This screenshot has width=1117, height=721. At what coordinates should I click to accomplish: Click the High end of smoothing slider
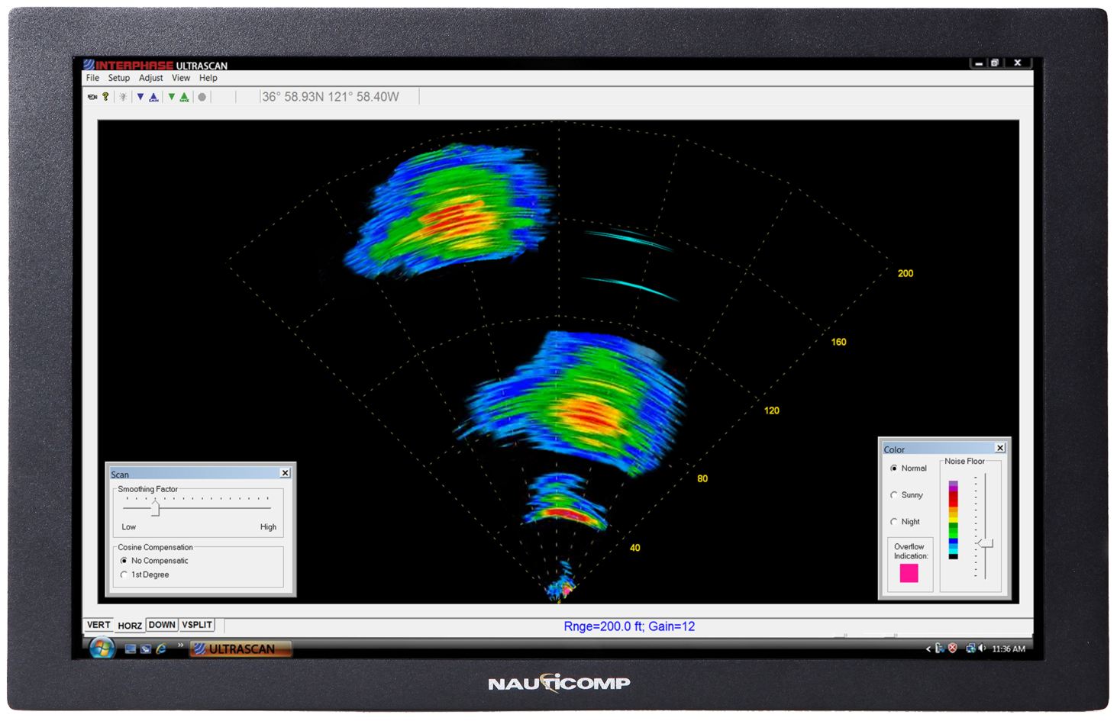point(268,527)
